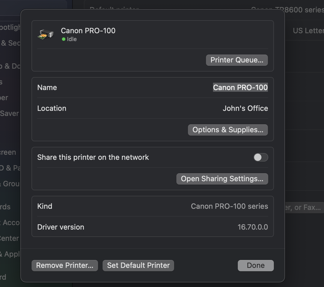Set Canon PRO-100 as default printer
Viewport: 324px width, 287px height.
(x=138, y=265)
